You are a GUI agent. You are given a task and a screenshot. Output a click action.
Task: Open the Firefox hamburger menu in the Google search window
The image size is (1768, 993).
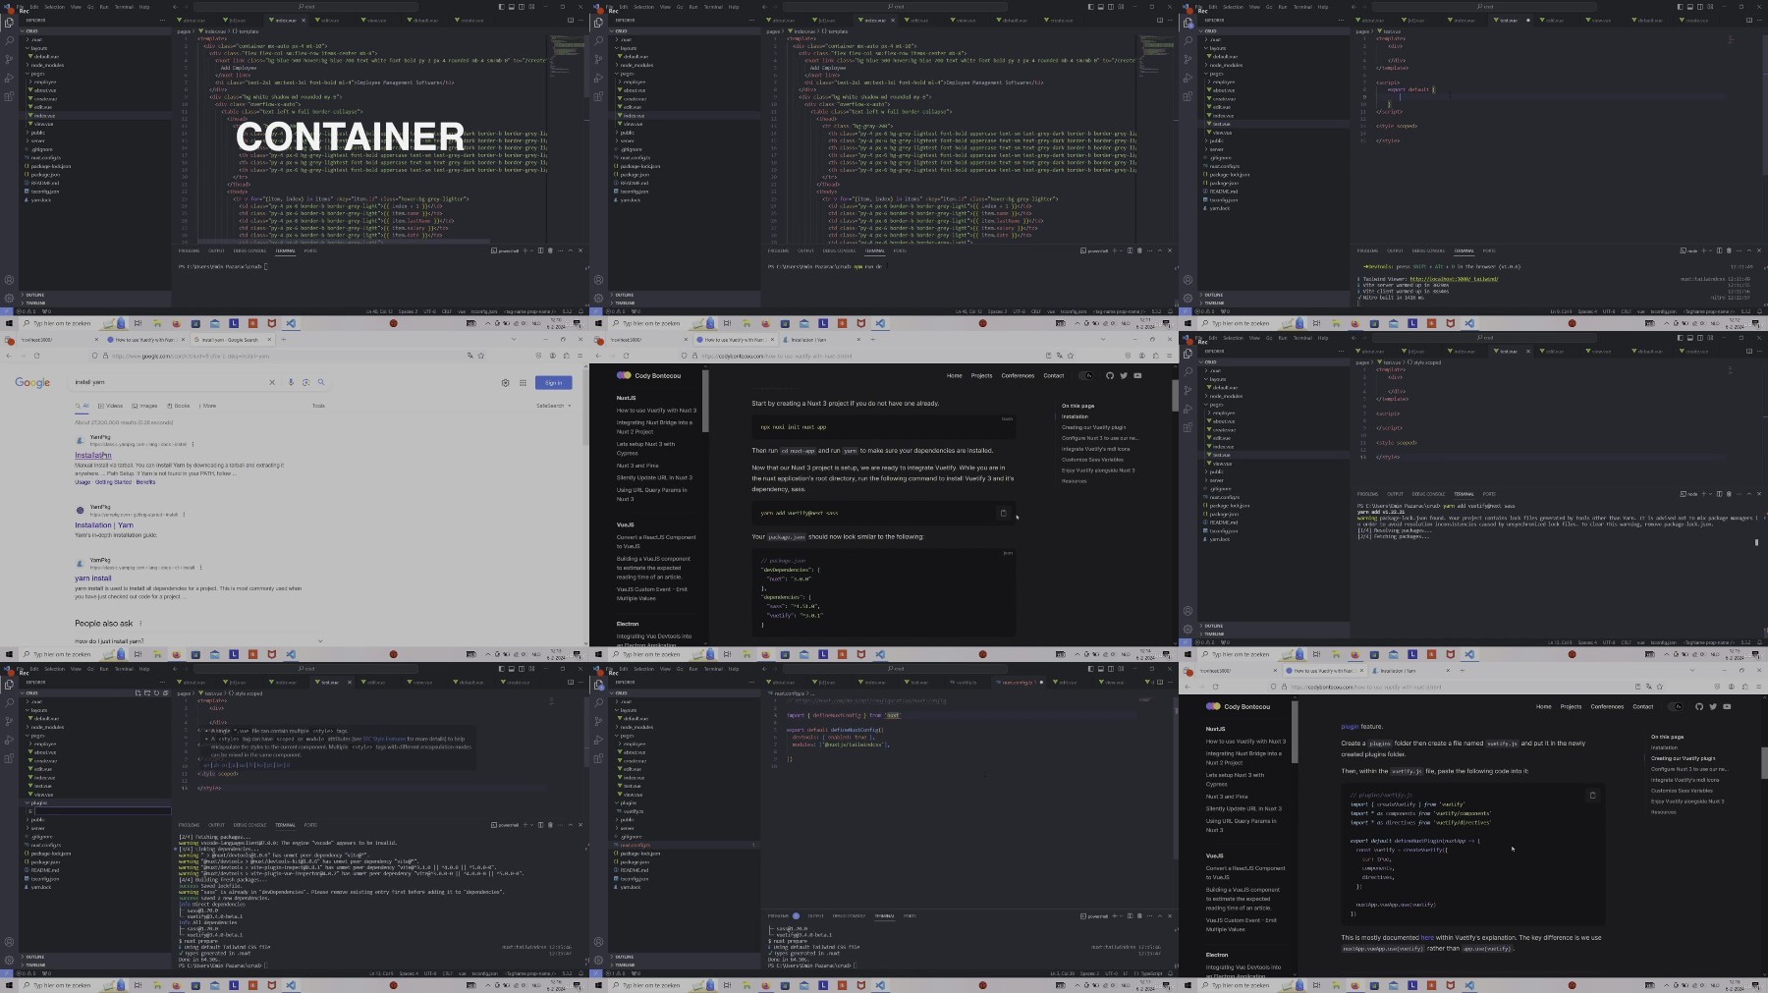[x=580, y=356]
